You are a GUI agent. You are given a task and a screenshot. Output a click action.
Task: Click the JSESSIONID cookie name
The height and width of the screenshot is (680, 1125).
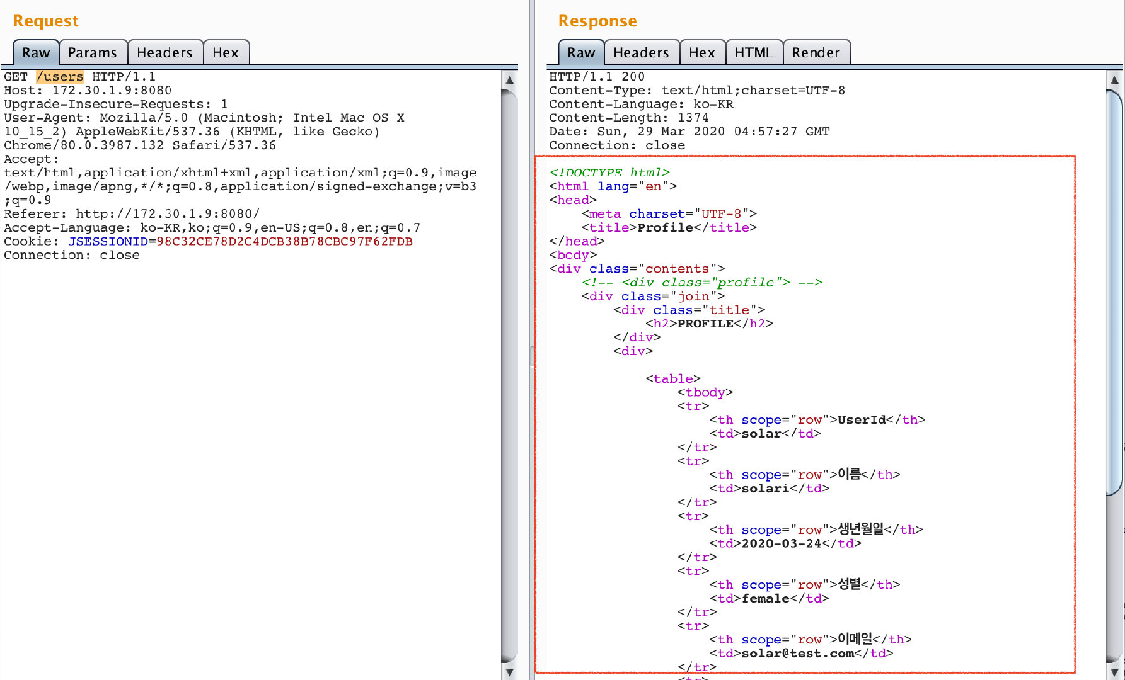click(x=108, y=242)
